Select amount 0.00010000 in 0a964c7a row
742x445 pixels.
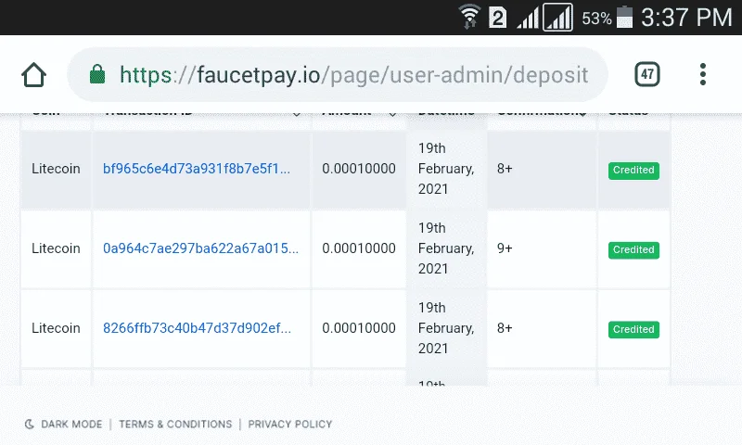coord(359,248)
